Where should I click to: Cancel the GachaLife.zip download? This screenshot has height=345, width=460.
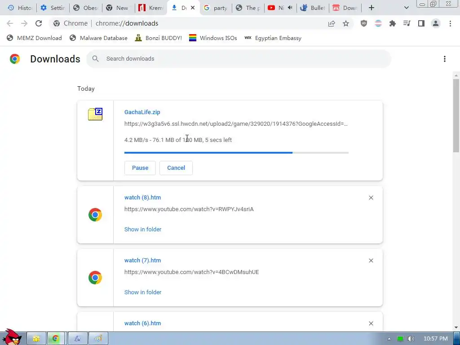click(176, 168)
